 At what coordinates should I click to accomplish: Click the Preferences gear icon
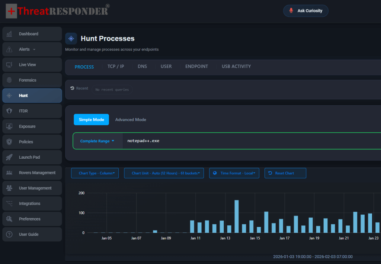[x=9, y=219]
